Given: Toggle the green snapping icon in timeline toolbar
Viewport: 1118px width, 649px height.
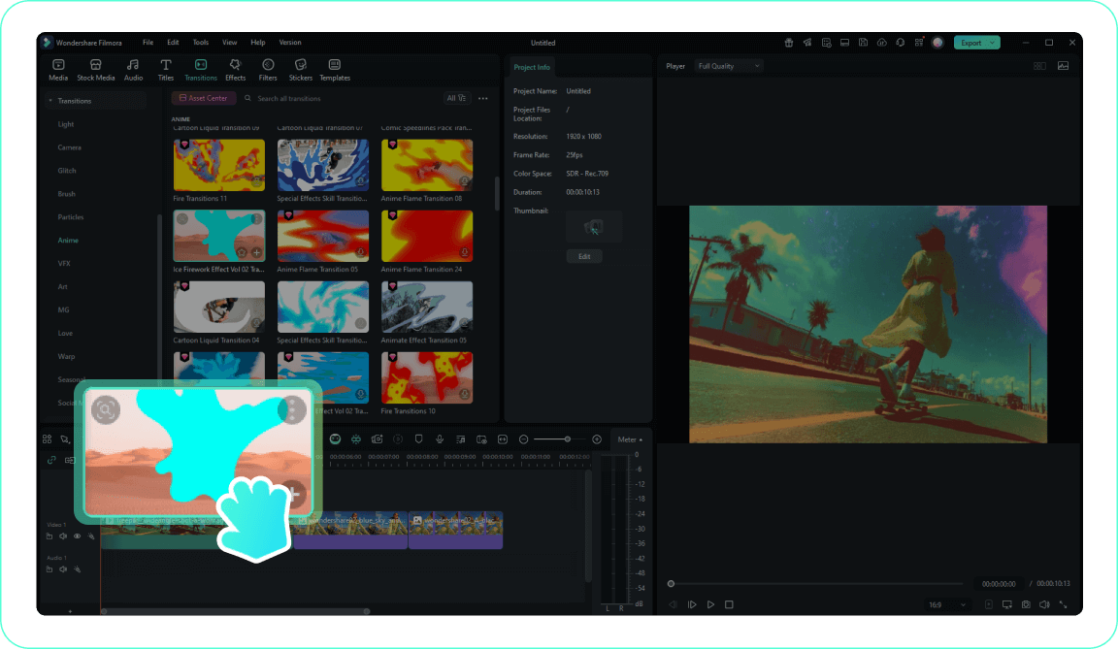Looking at the screenshot, I should click(x=356, y=439).
